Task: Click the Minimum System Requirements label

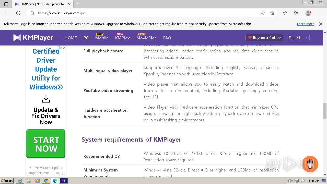Action: (101, 173)
